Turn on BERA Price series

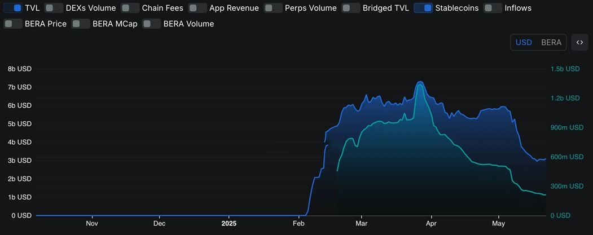click(x=12, y=24)
